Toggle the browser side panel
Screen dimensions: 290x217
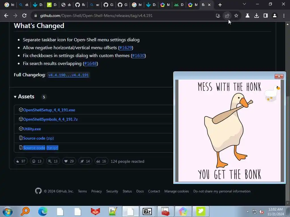tap(266, 16)
